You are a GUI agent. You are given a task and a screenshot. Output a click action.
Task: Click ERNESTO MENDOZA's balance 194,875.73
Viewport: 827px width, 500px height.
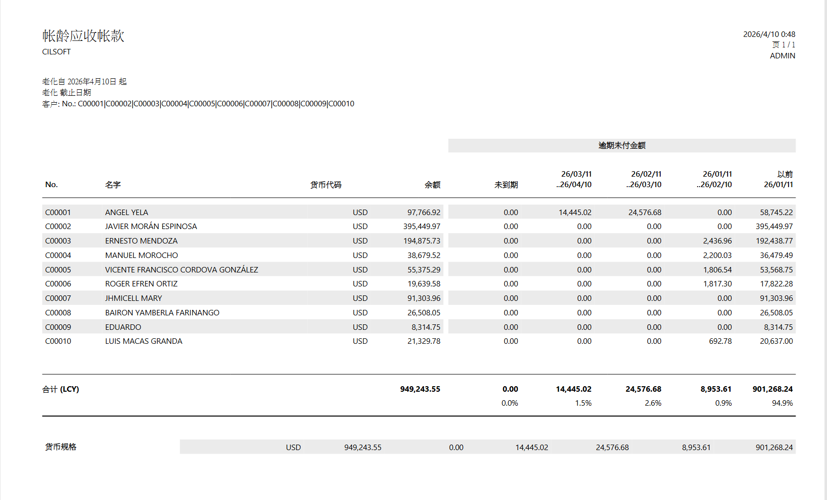(421, 241)
